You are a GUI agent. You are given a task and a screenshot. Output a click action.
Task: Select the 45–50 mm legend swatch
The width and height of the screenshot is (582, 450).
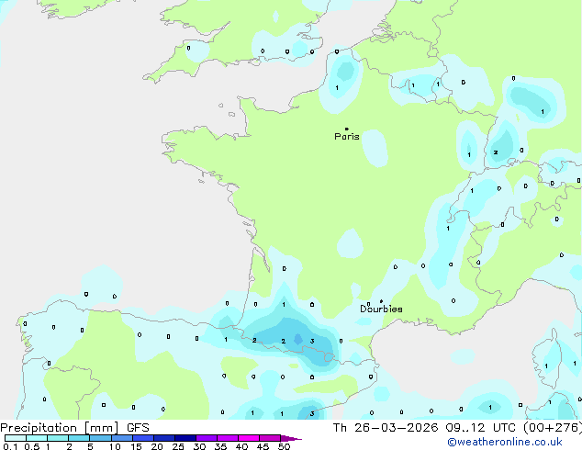[x=270, y=438]
